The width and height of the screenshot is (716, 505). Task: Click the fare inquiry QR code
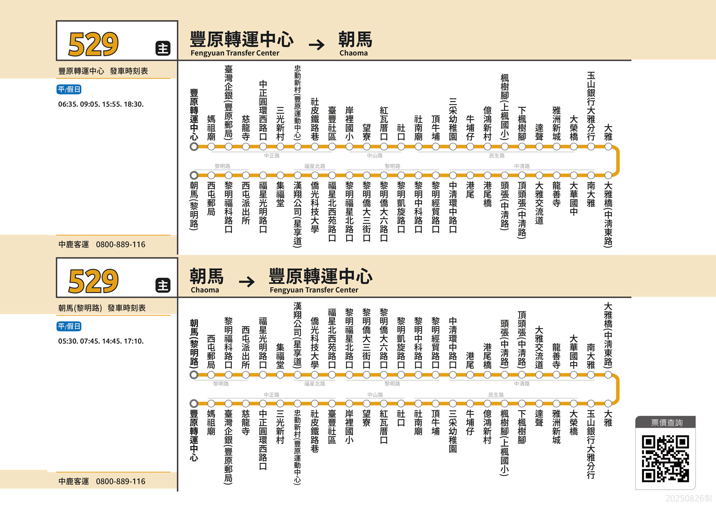coord(665,459)
